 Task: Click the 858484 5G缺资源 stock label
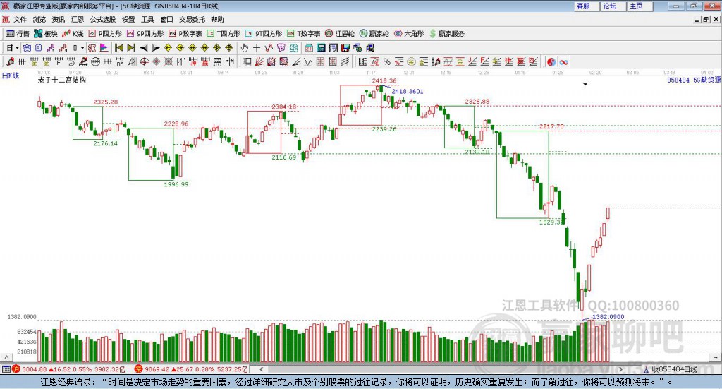click(x=694, y=80)
